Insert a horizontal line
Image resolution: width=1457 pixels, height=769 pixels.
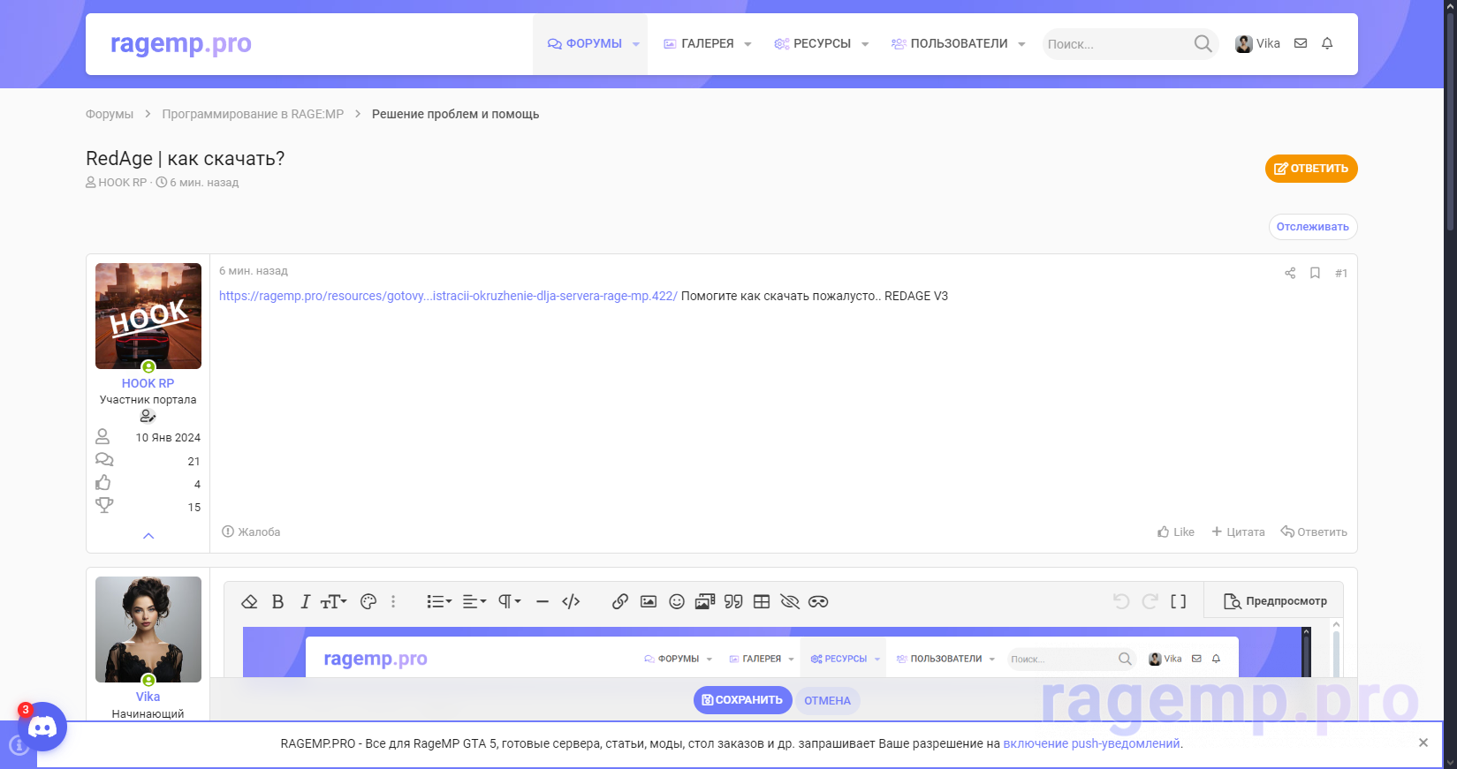pos(543,601)
